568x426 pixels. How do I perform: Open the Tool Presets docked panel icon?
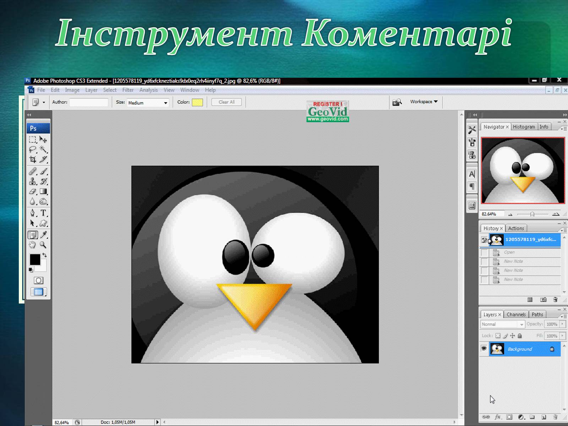coord(472,130)
